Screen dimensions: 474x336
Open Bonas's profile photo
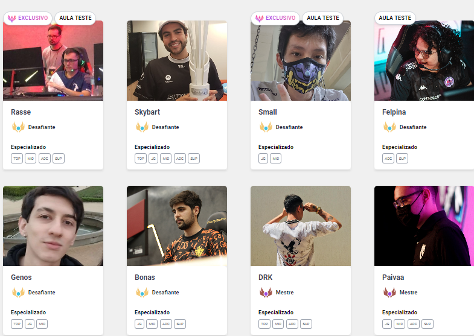(x=177, y=226)
